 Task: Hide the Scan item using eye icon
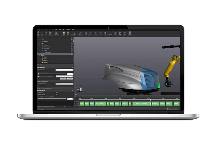[72, 54]
